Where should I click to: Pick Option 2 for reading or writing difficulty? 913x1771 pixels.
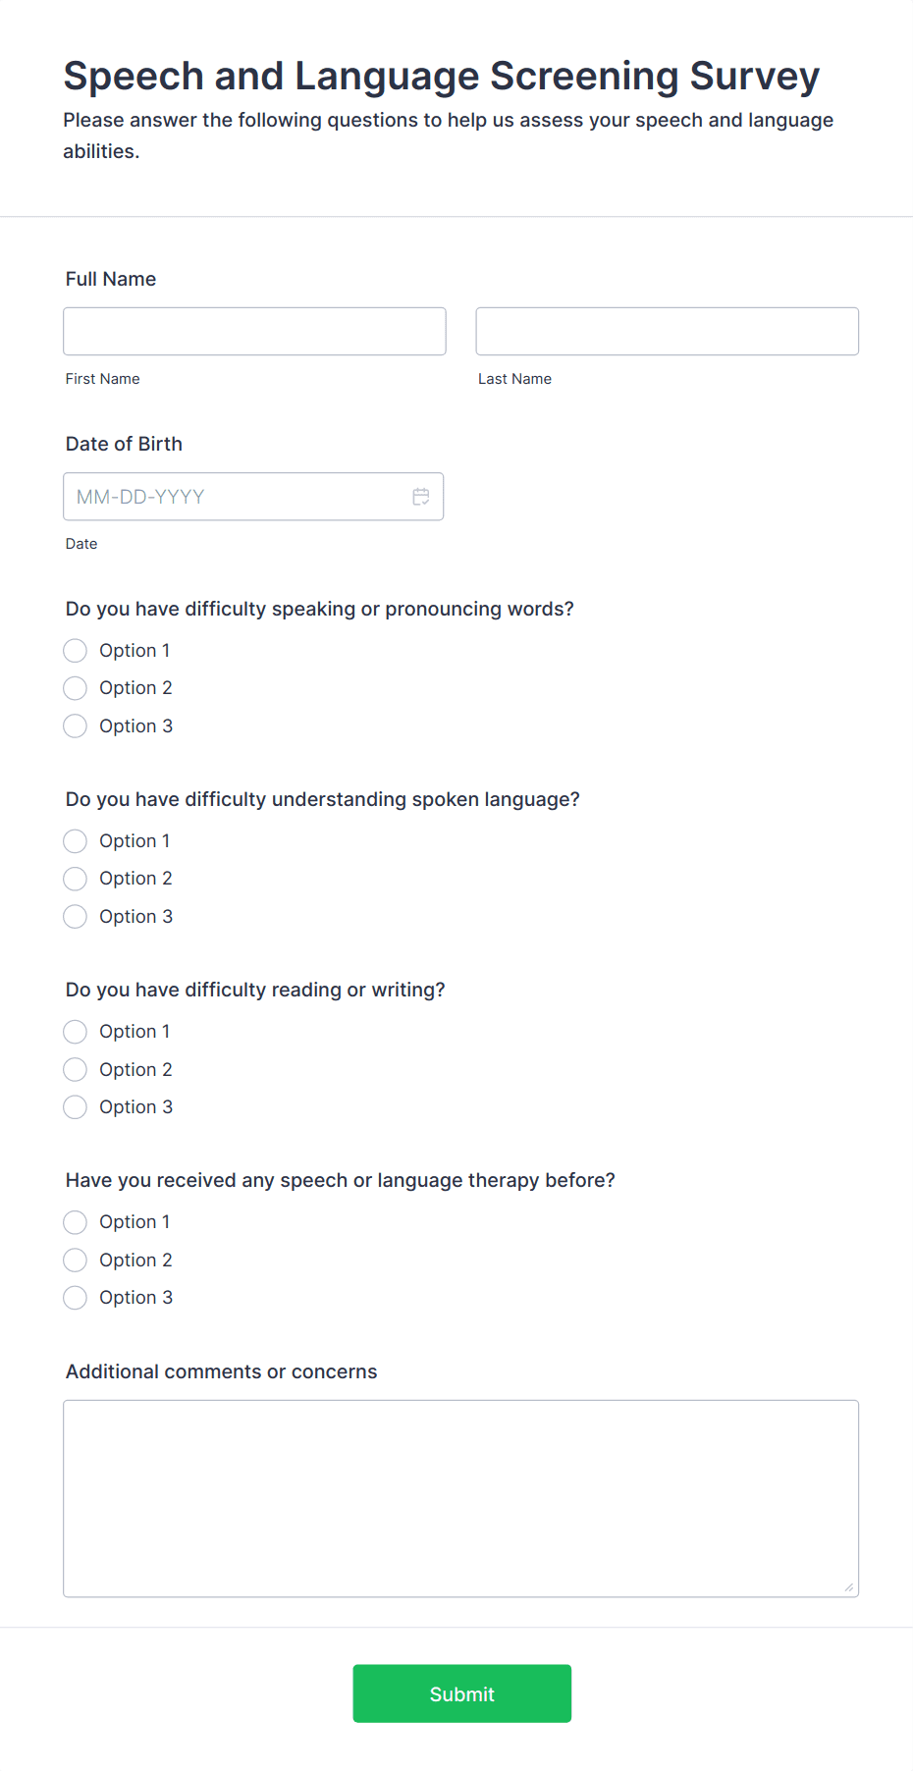[x=76, y=1070]
